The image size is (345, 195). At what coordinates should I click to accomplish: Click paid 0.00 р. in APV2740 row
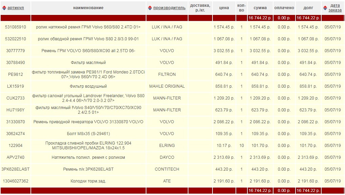[x=284, y=158]
